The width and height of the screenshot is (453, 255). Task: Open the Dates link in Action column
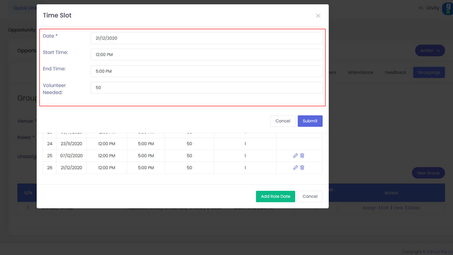tap(414, 208)
